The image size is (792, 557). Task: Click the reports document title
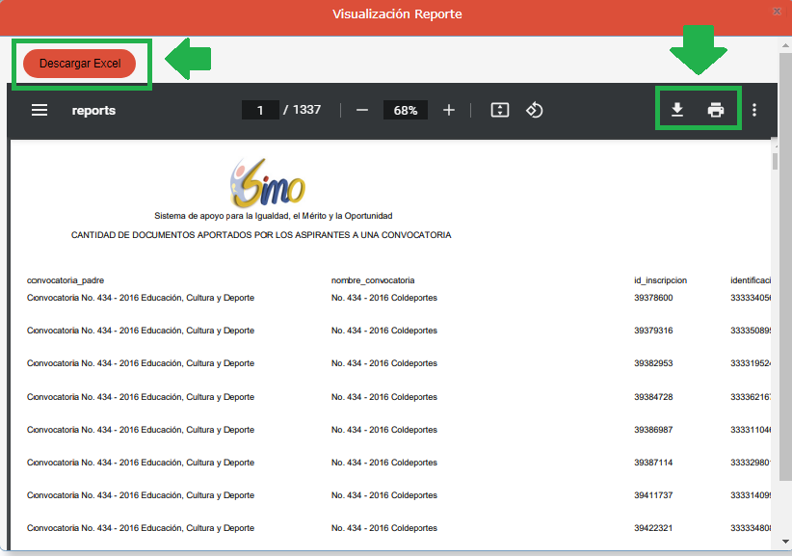tap(93, 111)
